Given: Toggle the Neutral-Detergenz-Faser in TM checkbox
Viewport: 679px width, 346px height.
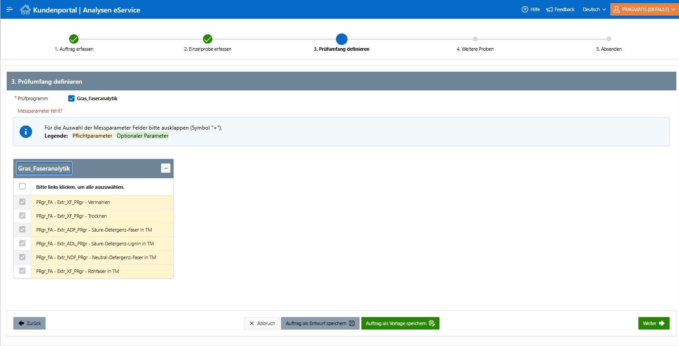Looking at the screenshot, I should click(x=22, y=257).
